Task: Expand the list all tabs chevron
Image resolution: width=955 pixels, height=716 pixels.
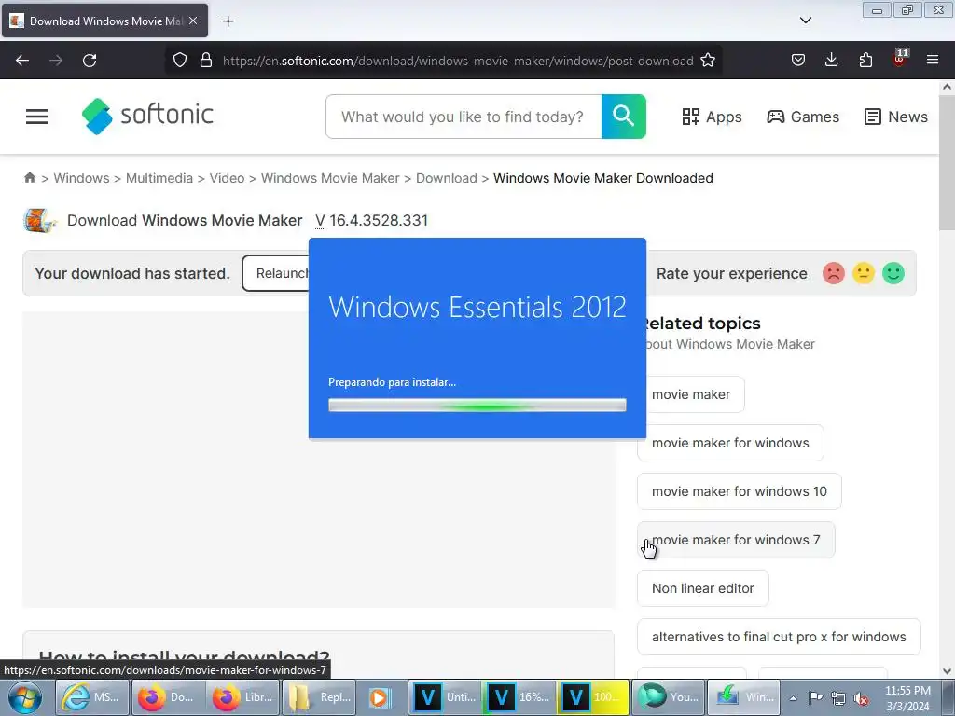Action: click(x=805, y=21)
